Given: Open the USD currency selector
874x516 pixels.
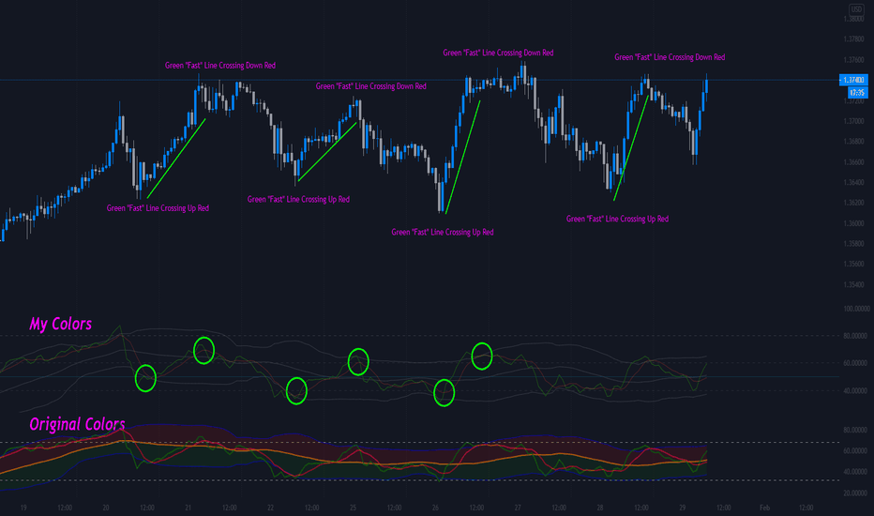Looking at the screenshot, I should pos(855,9).
